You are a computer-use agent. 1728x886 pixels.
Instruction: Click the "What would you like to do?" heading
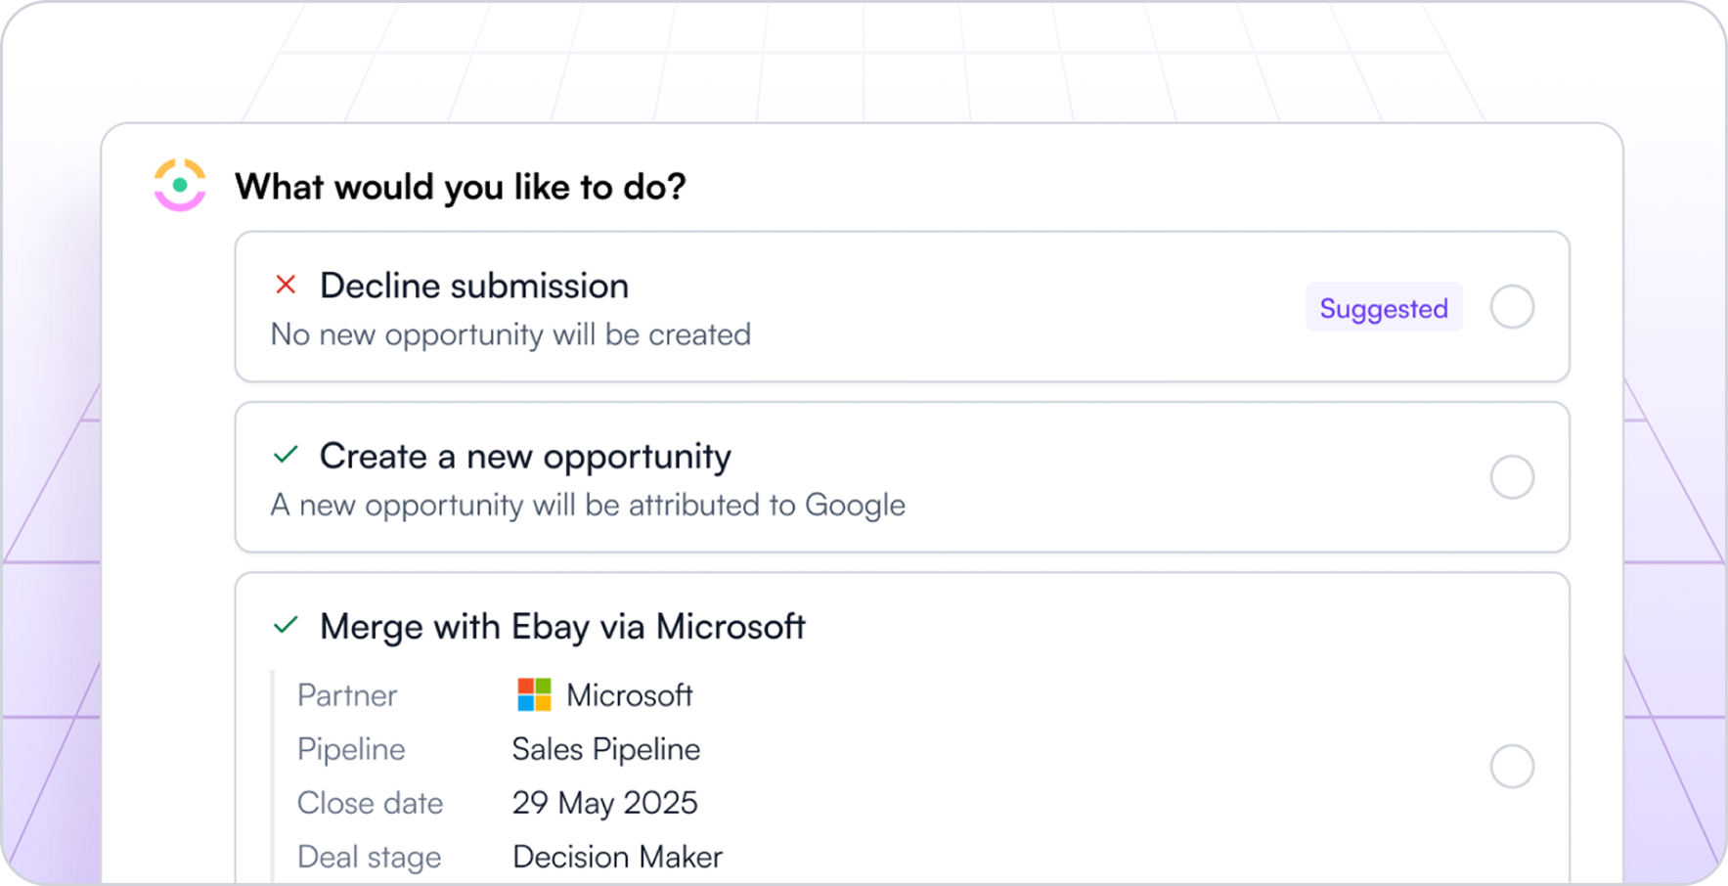461,186
